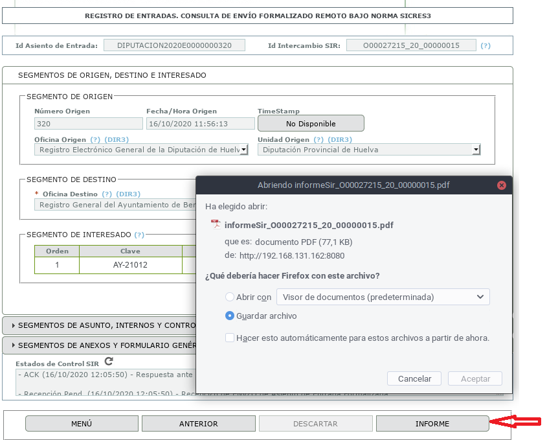Screen dimensions: 547x440
Task: Open help (?) next to Id Intercambio SIR
Action: click(486, 45)
